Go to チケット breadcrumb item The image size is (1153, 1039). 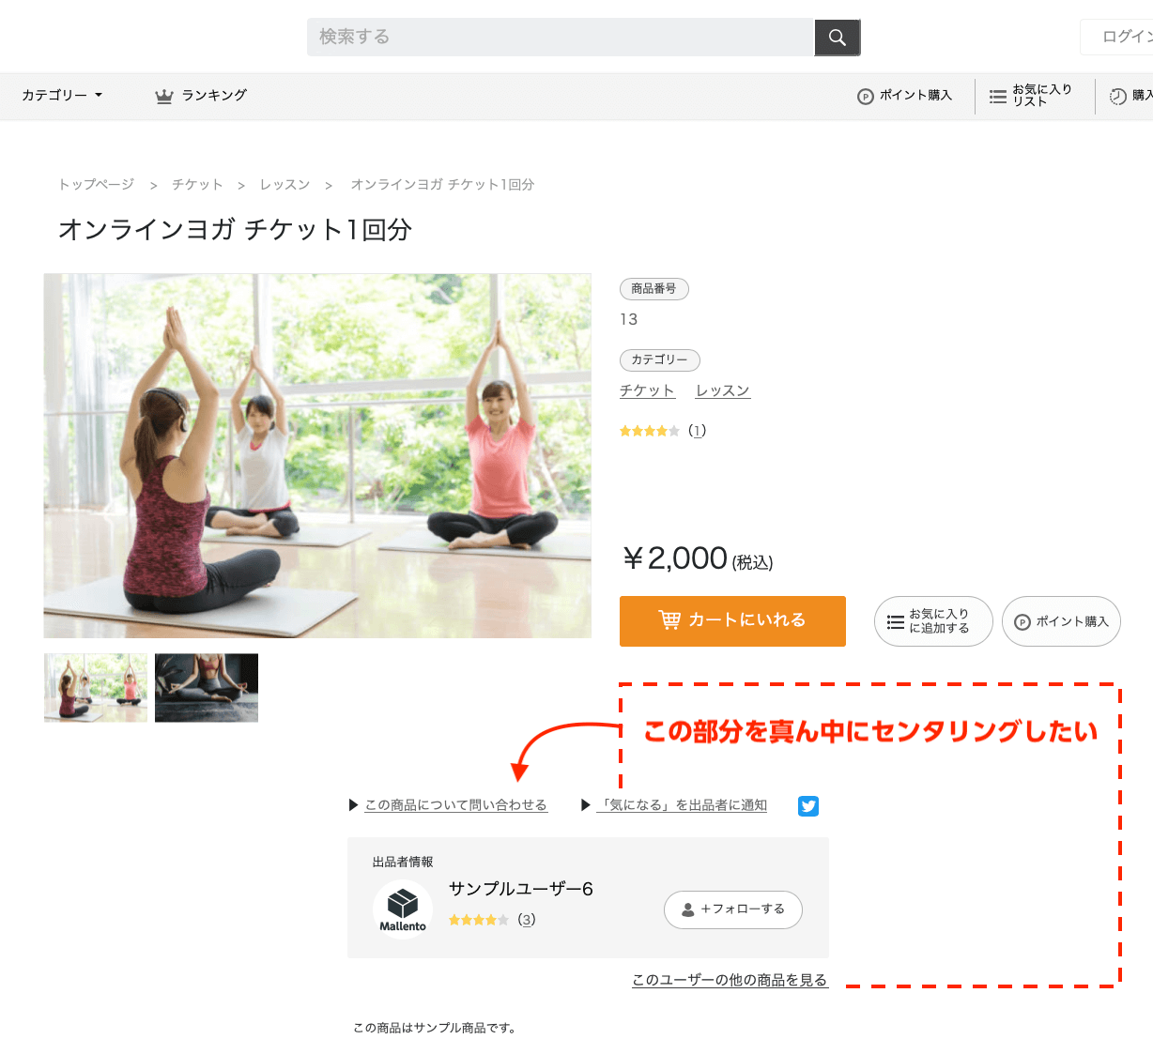pyautogui.click(x=197, y=185)
